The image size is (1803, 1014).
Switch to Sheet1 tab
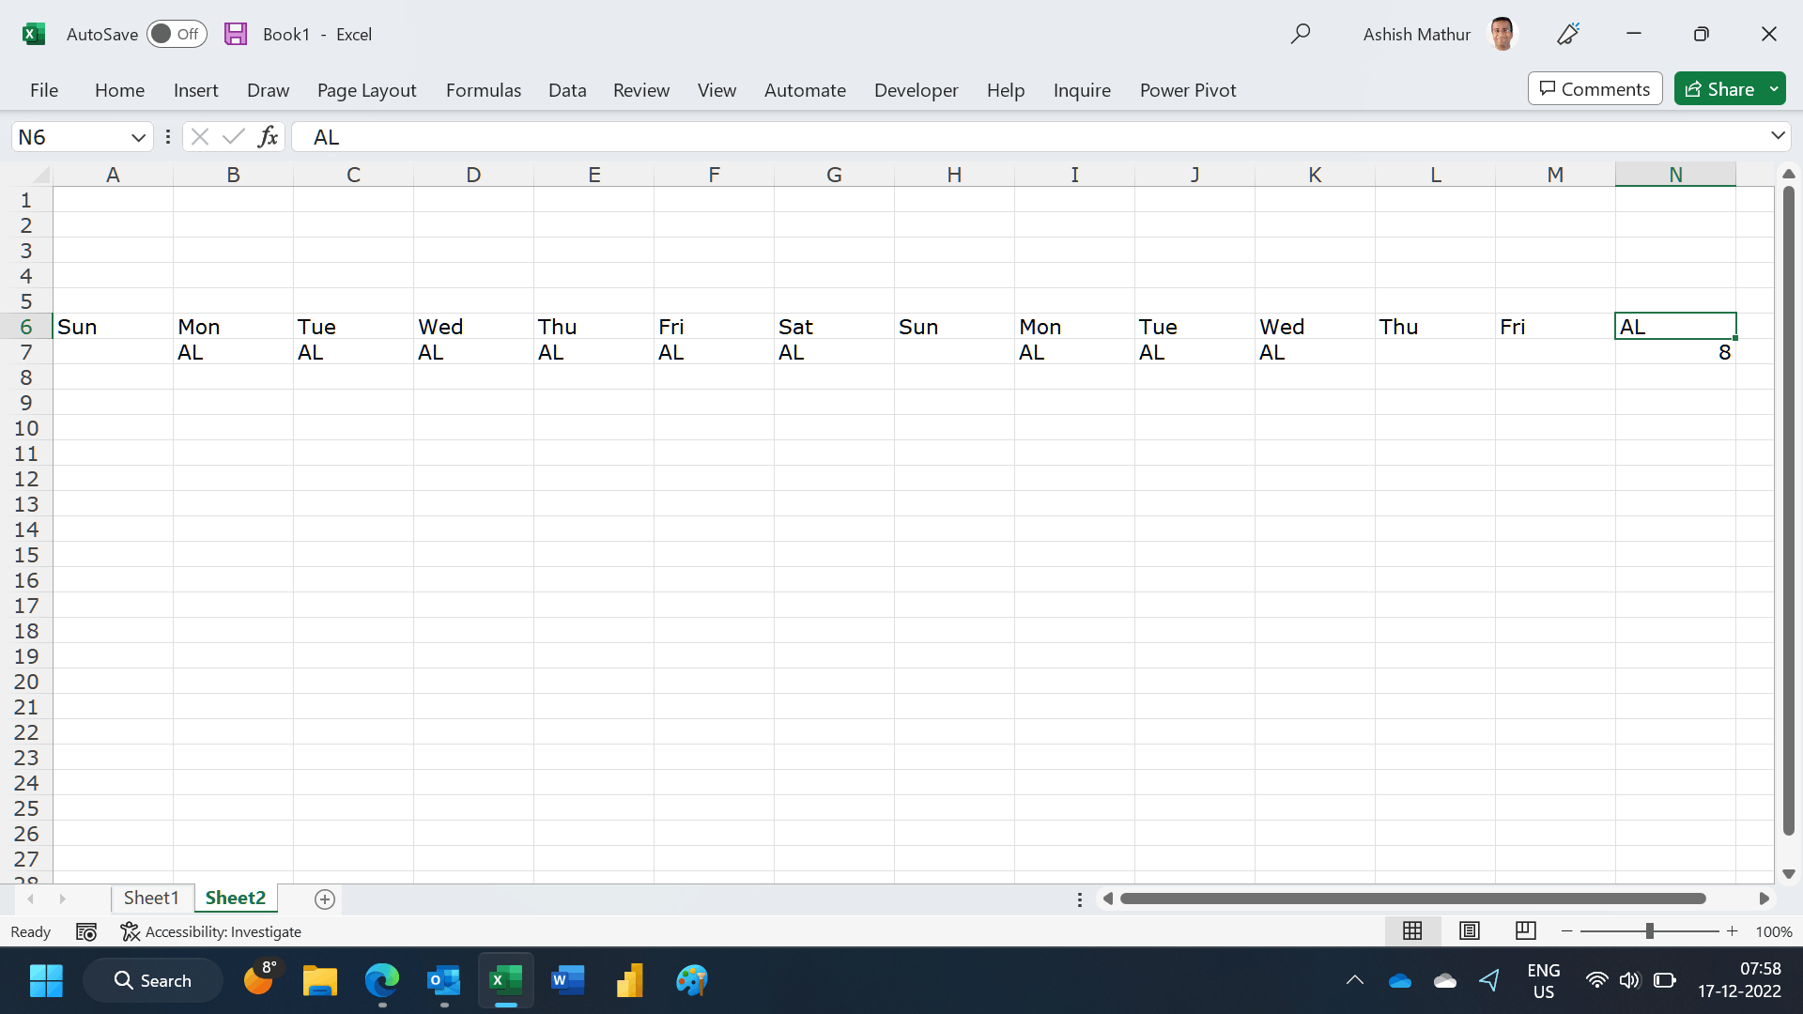click(x=151, y=898)
